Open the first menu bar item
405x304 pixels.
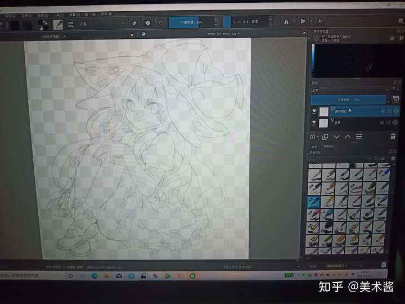tap(10, 16)
